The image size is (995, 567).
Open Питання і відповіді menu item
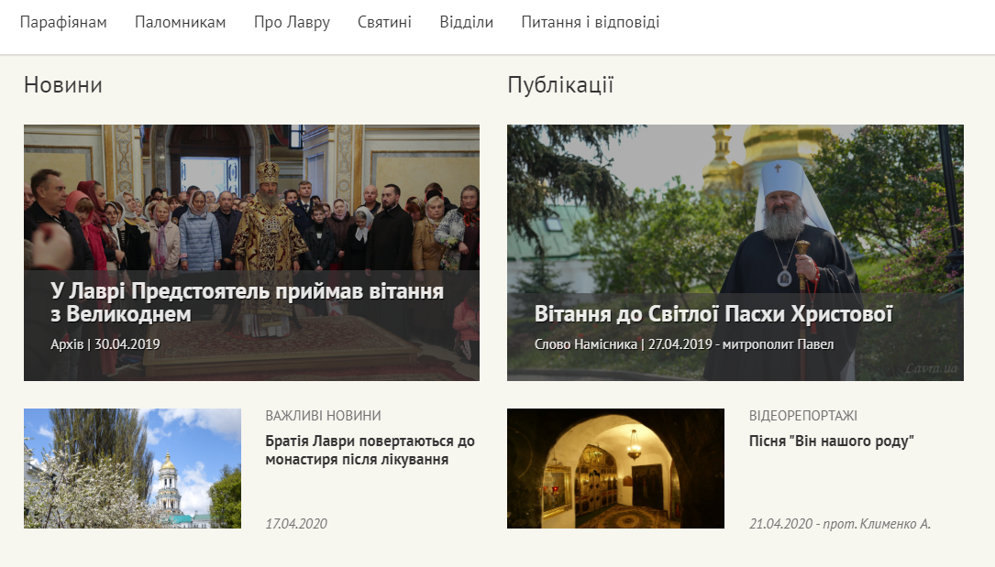(591, 22)
